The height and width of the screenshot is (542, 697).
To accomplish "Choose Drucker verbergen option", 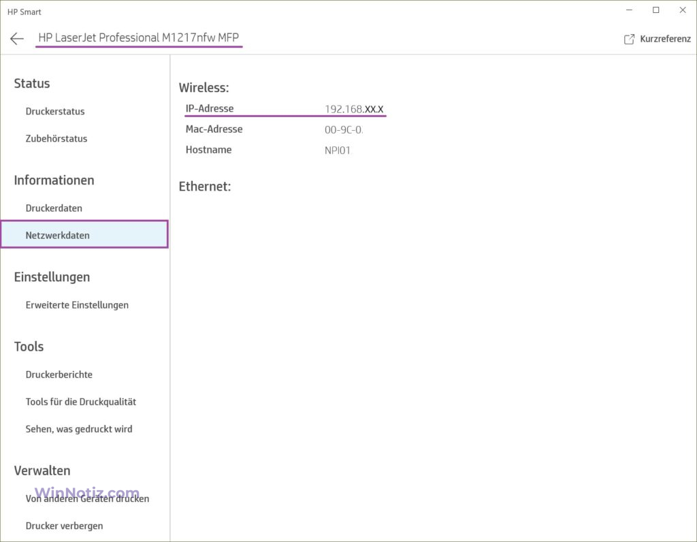I will (65, 526).
